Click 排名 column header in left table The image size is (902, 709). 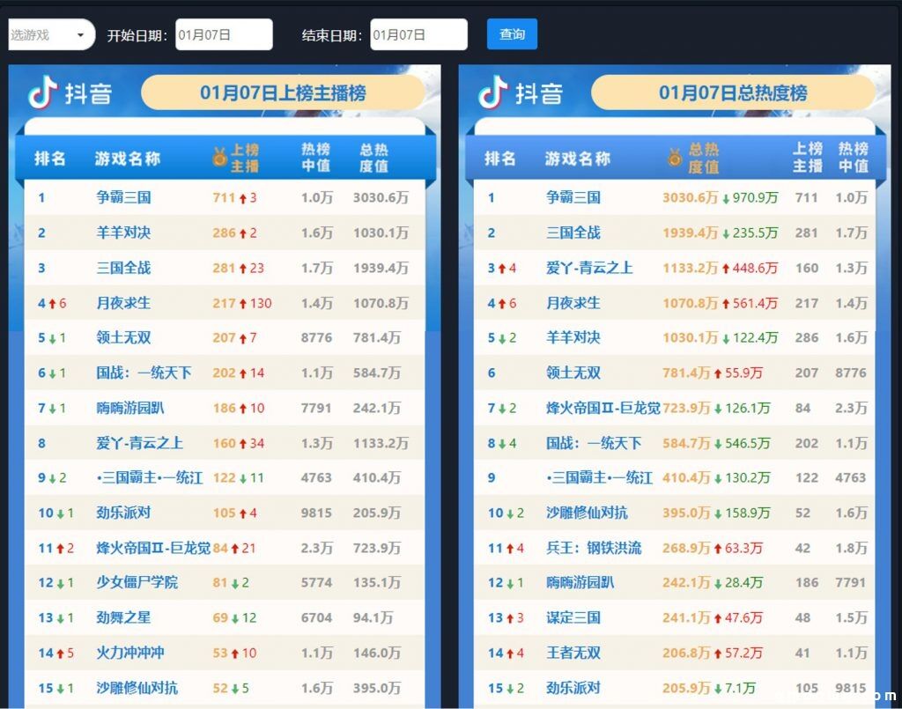click(x=50, y=159)
